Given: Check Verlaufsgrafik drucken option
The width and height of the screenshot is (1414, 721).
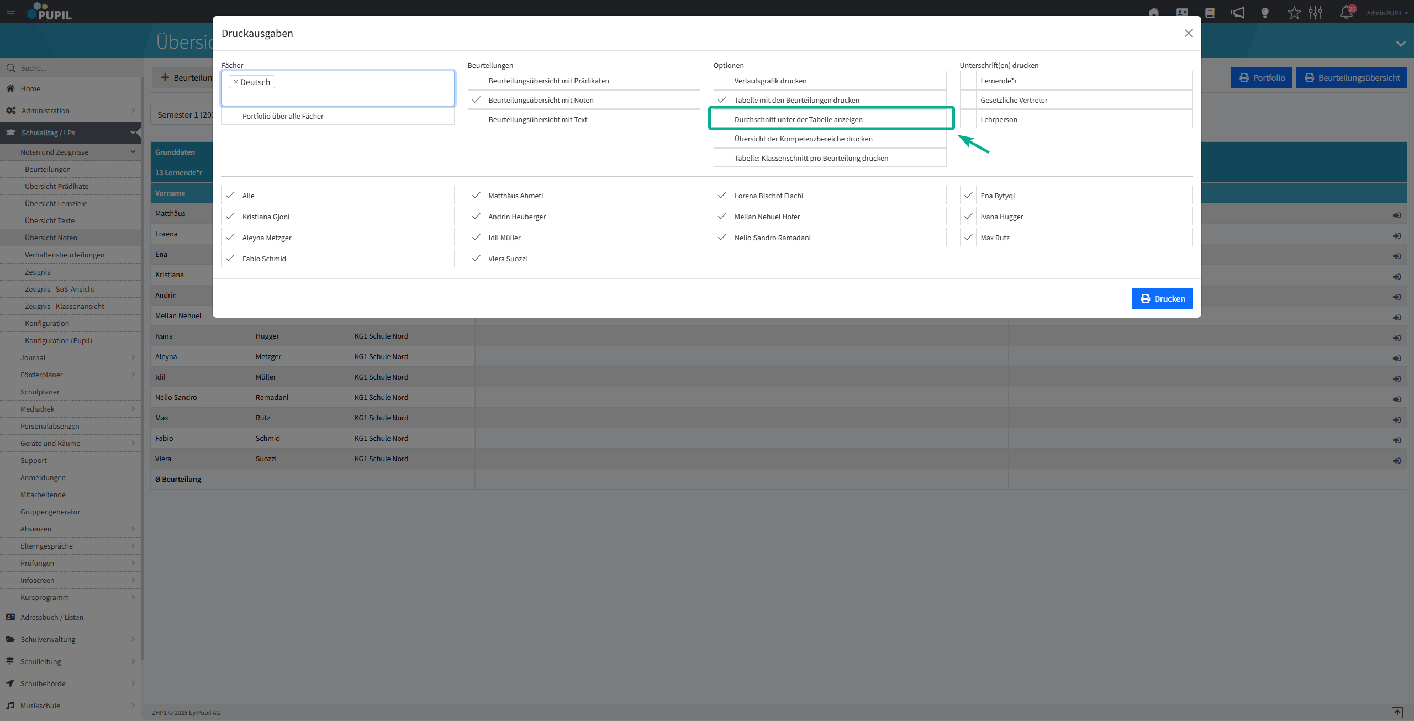Looking at the screenshot, I should (722, 81).
